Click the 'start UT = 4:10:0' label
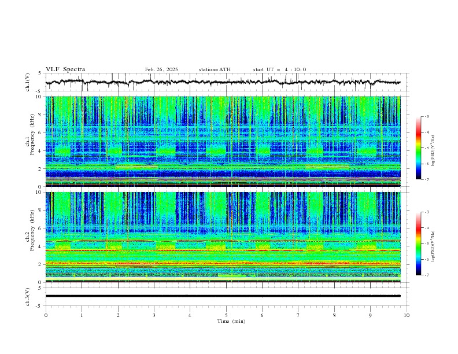Viewport: 458px width, 354px height. 279,69
